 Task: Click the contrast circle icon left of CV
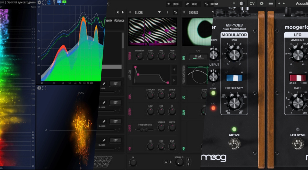pos(242,3)
